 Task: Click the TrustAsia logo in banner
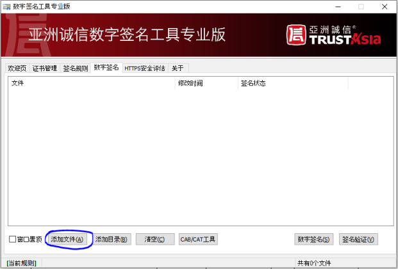[x=333, y=35]
